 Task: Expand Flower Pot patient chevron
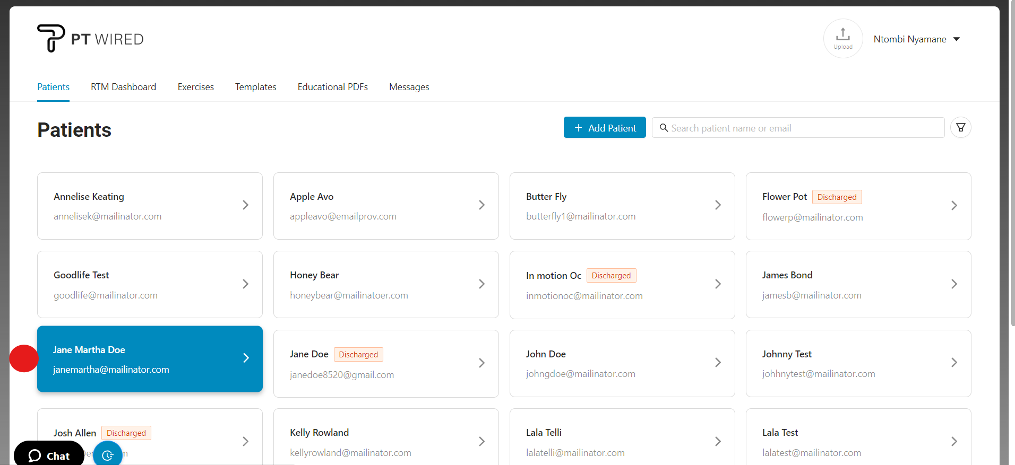click(954, 206)
